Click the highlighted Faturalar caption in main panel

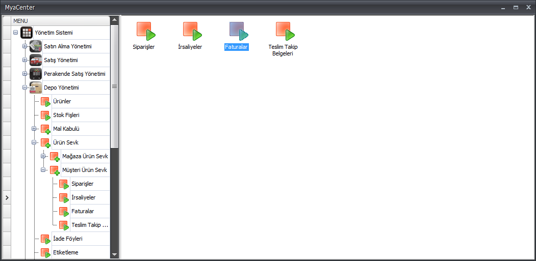pos(237,47)
